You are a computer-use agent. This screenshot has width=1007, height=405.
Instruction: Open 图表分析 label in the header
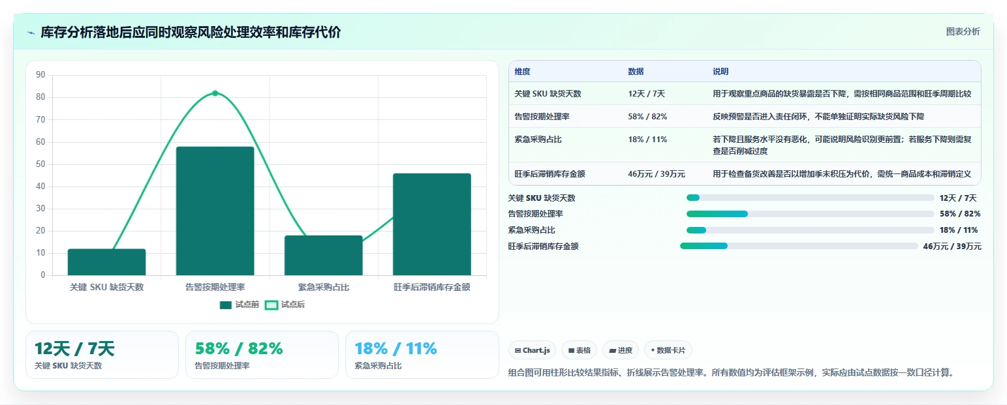point(963,31)
